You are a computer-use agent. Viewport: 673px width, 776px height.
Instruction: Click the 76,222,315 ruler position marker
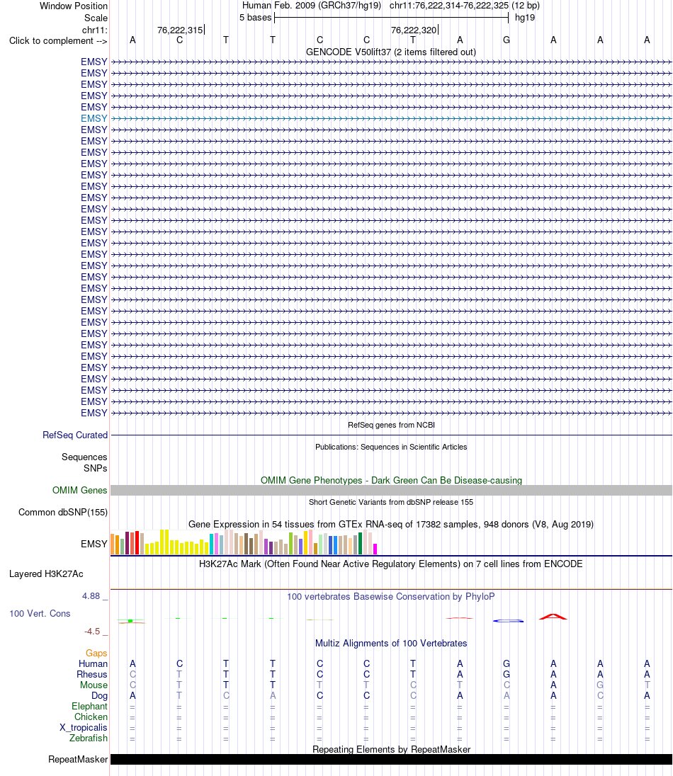(181, 30)
